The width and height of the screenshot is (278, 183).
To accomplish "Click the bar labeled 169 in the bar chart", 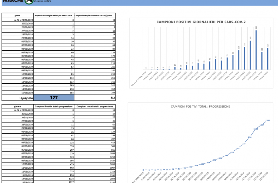I will pyautogui.click(x=250, y=55).
